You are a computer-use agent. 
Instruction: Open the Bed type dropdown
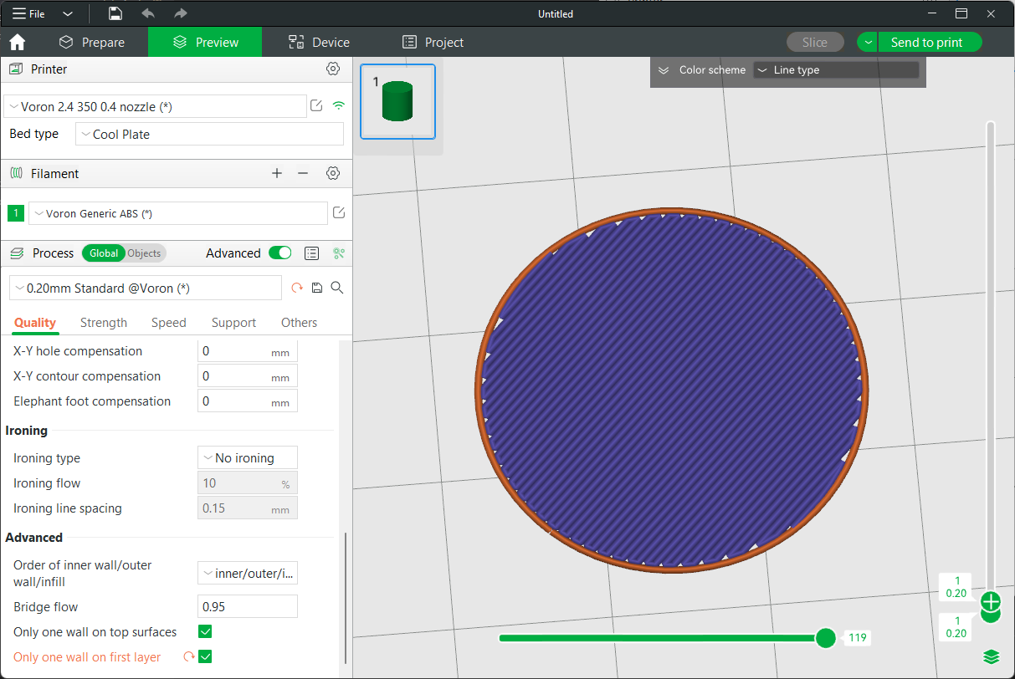pos(209,134)
